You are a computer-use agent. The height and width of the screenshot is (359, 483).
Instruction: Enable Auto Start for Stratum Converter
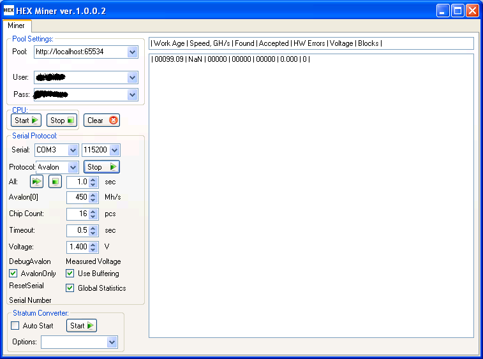click(15, 326)
